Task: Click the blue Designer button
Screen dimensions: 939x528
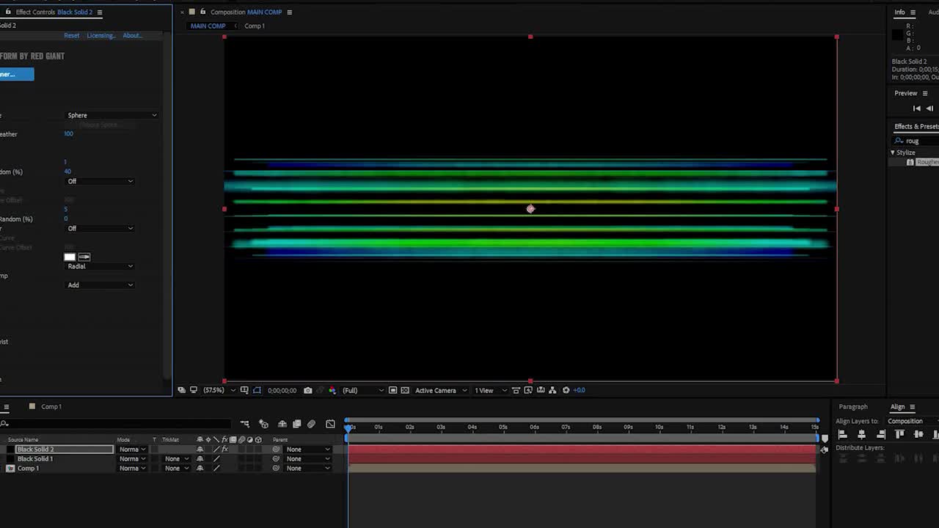Action: pos(16,74)
